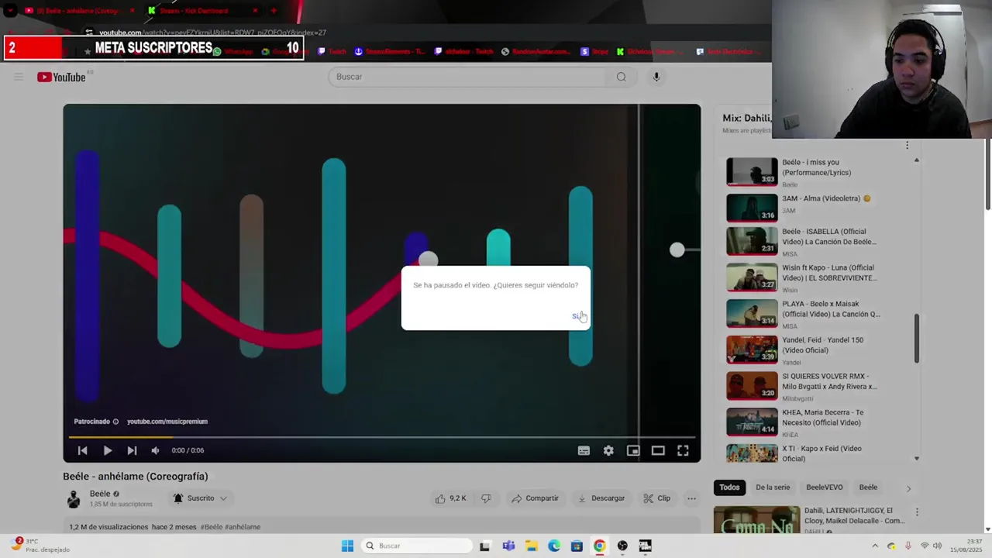The height and width of the screenshot is (558, 992).
Task: Open File Explorer from the taskbar
Action: tap(532, 546)
